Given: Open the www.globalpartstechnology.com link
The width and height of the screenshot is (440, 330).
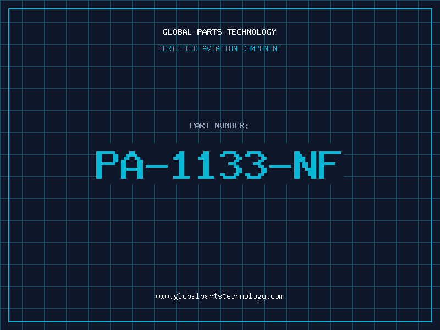Looking at the screenshot, I should (219, 296).
